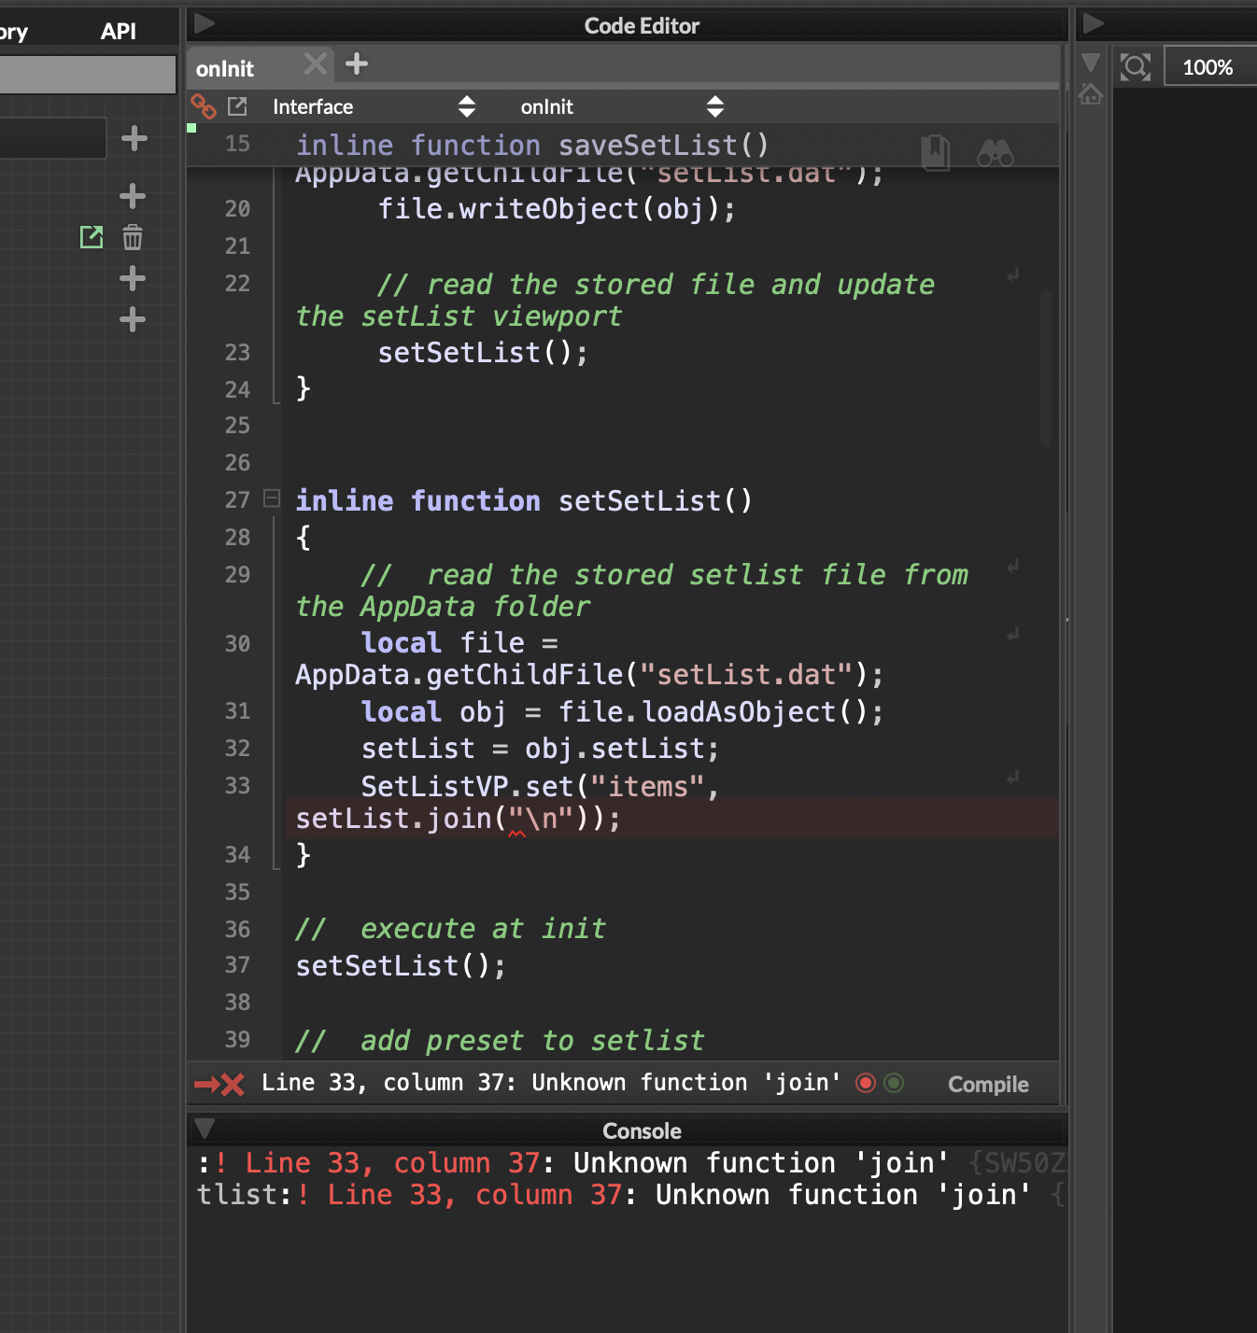
Task: Click the trash delete icon
Action: (133, 237)
